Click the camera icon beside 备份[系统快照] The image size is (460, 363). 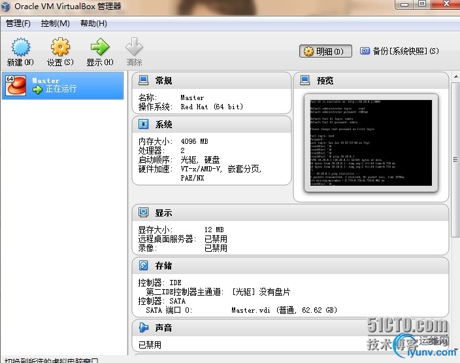point(365,51)
